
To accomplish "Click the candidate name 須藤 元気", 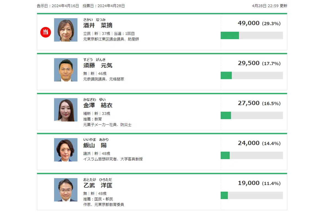I will [98, 65].
